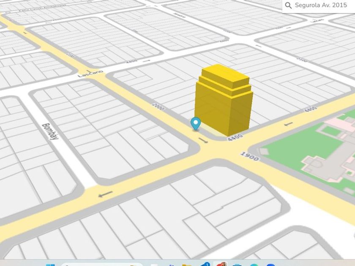Click the left arrow right of the yellow building
The width and height of the screenshot is (355, 266).
(288, 124)
